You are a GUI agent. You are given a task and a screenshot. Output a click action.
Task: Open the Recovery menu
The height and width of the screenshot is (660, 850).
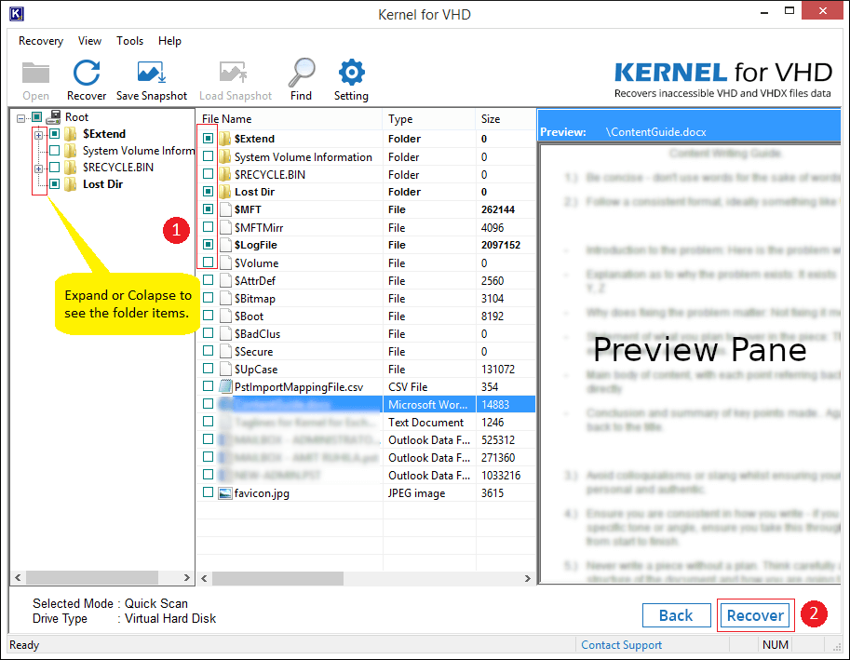(x=41, y=41)
